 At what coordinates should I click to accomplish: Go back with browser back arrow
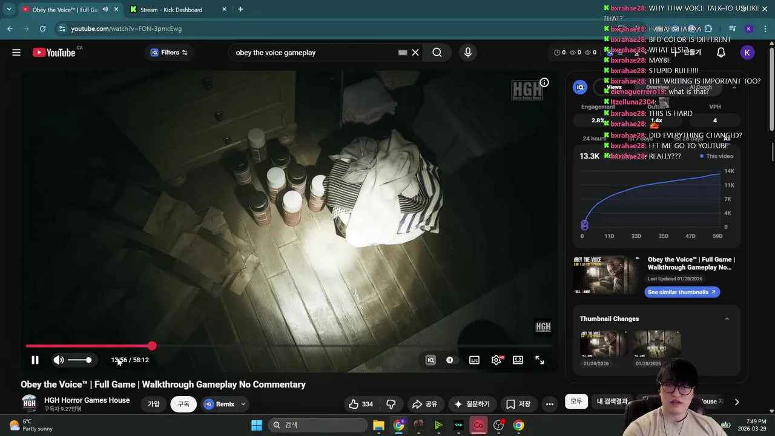coord(10,28)
